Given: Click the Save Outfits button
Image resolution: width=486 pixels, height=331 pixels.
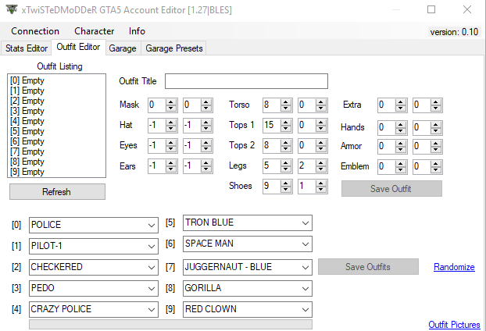Looking at the screenshot, I should click(x=368, y=267).
